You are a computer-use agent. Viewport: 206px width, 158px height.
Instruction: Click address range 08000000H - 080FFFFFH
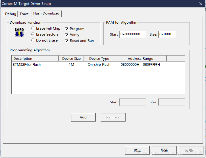pyautogui.click(x=140, y=65)
